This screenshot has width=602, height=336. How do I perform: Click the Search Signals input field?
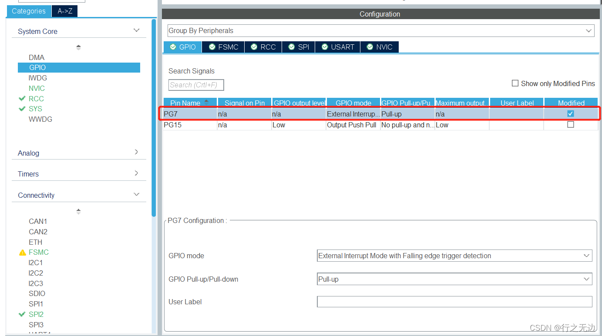click(x=196, y=85)
